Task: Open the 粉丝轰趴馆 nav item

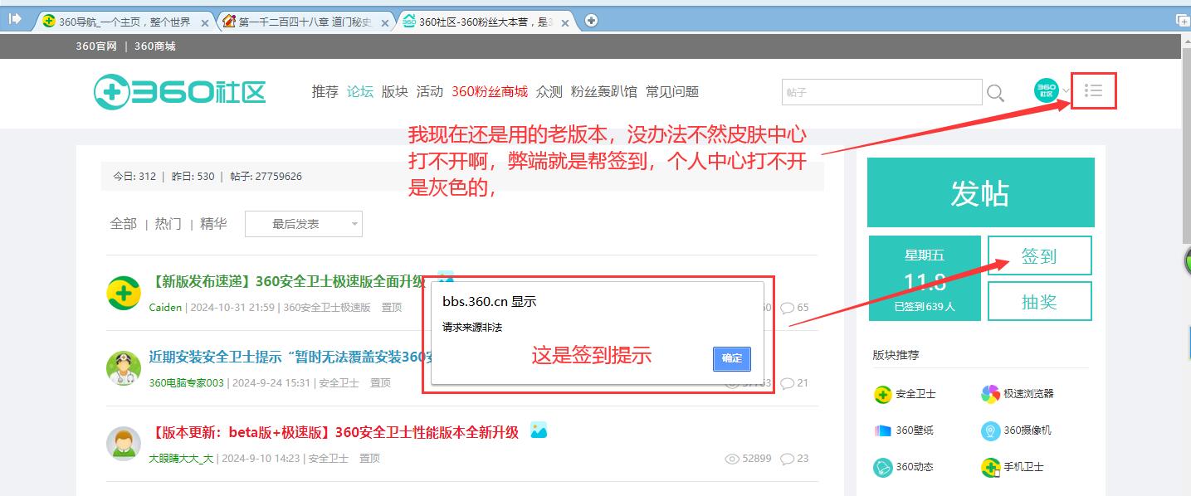Action: point(604,91)
